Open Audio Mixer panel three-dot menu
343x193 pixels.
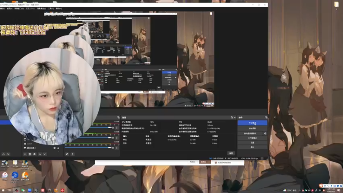pos(72,154)
